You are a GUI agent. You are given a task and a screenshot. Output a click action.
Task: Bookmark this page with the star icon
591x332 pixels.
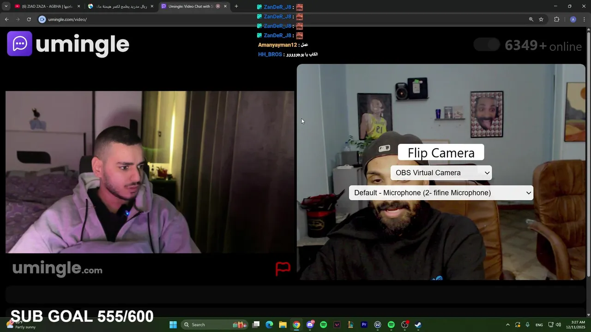[541, 19]
